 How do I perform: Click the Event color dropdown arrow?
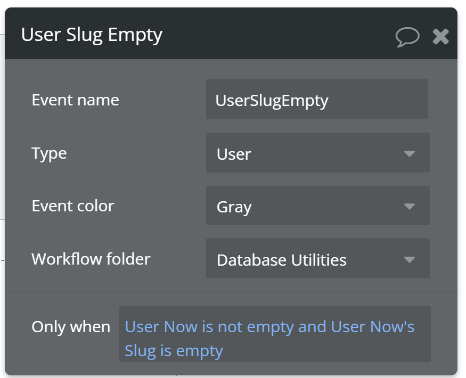(x=409, y=207)
